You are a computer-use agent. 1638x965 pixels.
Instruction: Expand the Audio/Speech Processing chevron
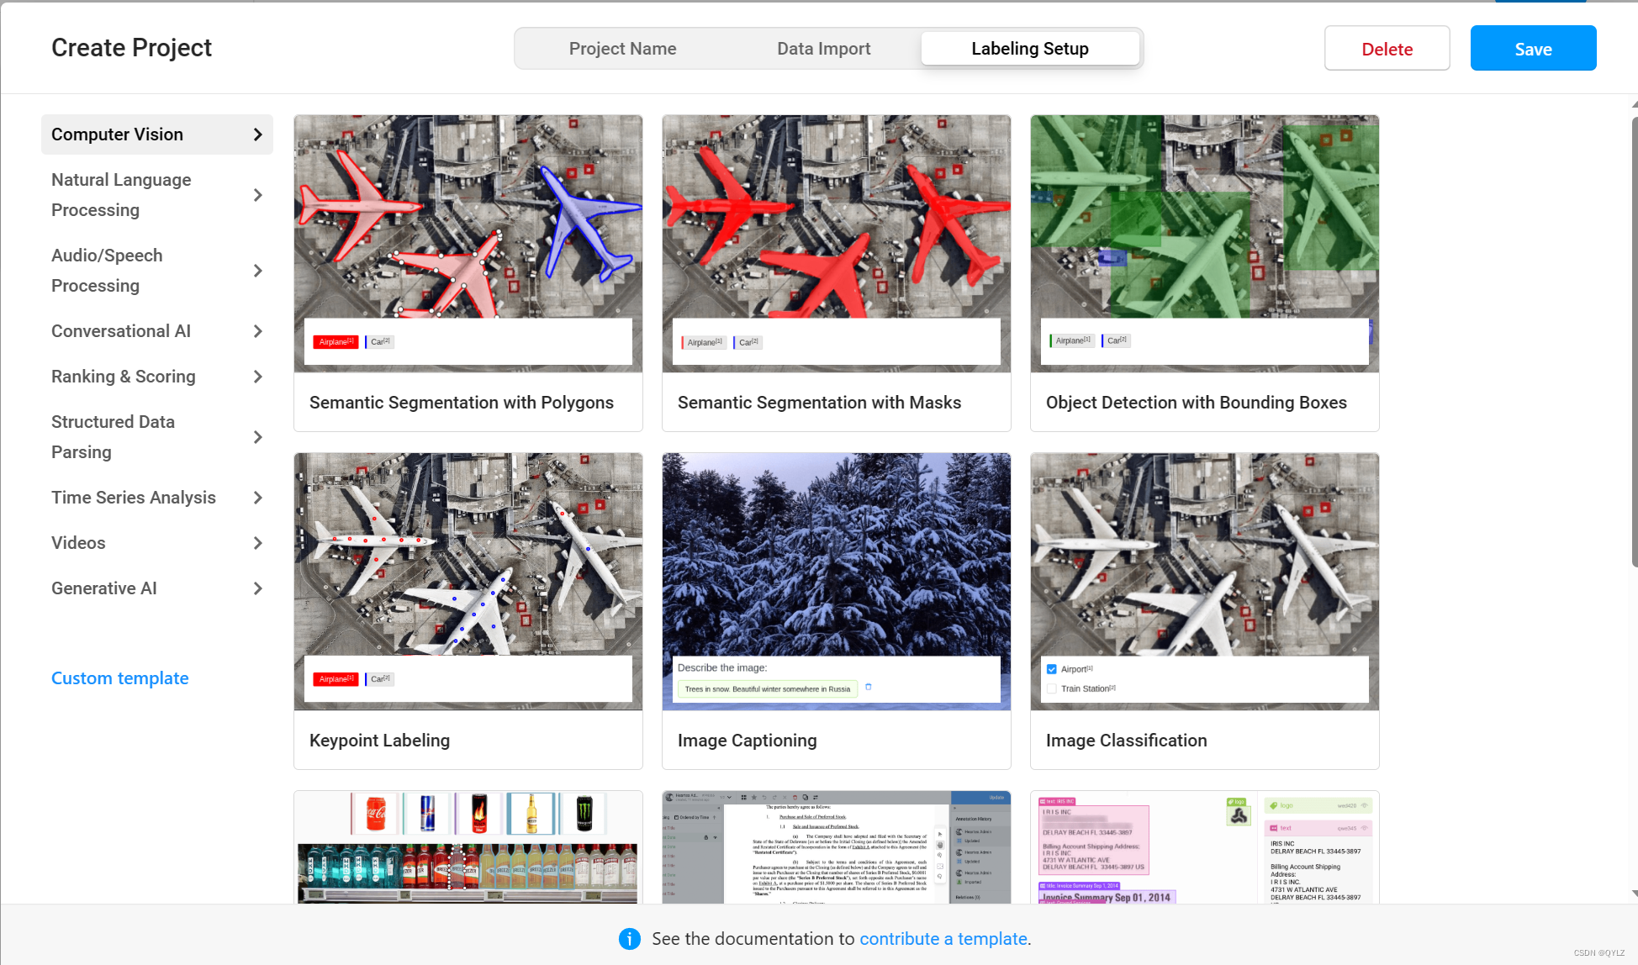(x=258, y=271)
